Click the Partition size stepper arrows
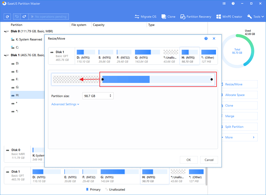266x195 pixels. tap(110, 96)
